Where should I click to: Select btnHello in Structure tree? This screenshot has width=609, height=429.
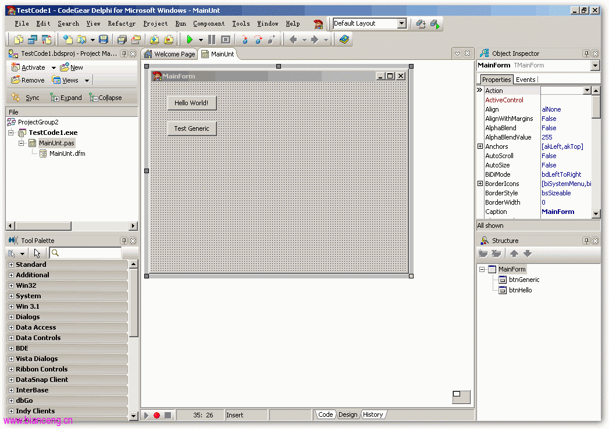pyautogui.click(x=520, y=290)
